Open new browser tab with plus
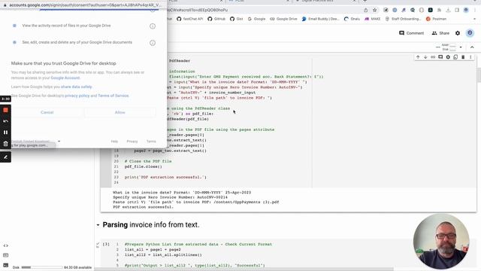481x271 pixels. [x=365, y=2]
